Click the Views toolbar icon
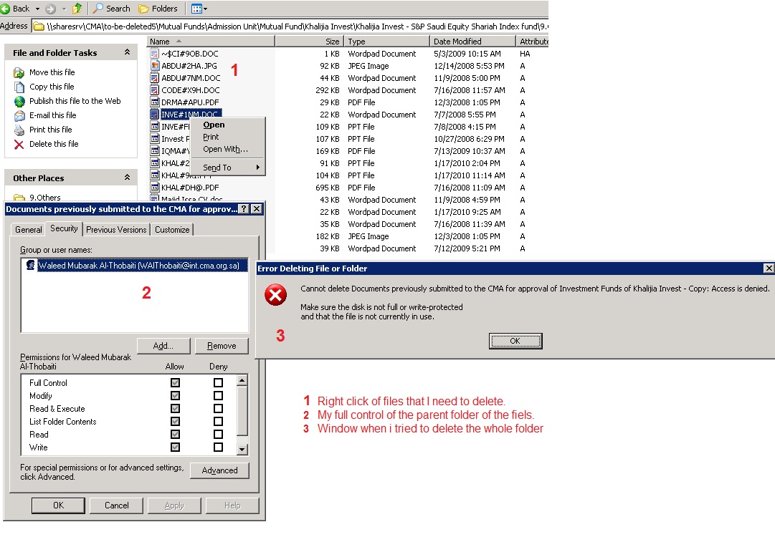The width and height of the screenshot is (775, 537). [x=196, y=9]
